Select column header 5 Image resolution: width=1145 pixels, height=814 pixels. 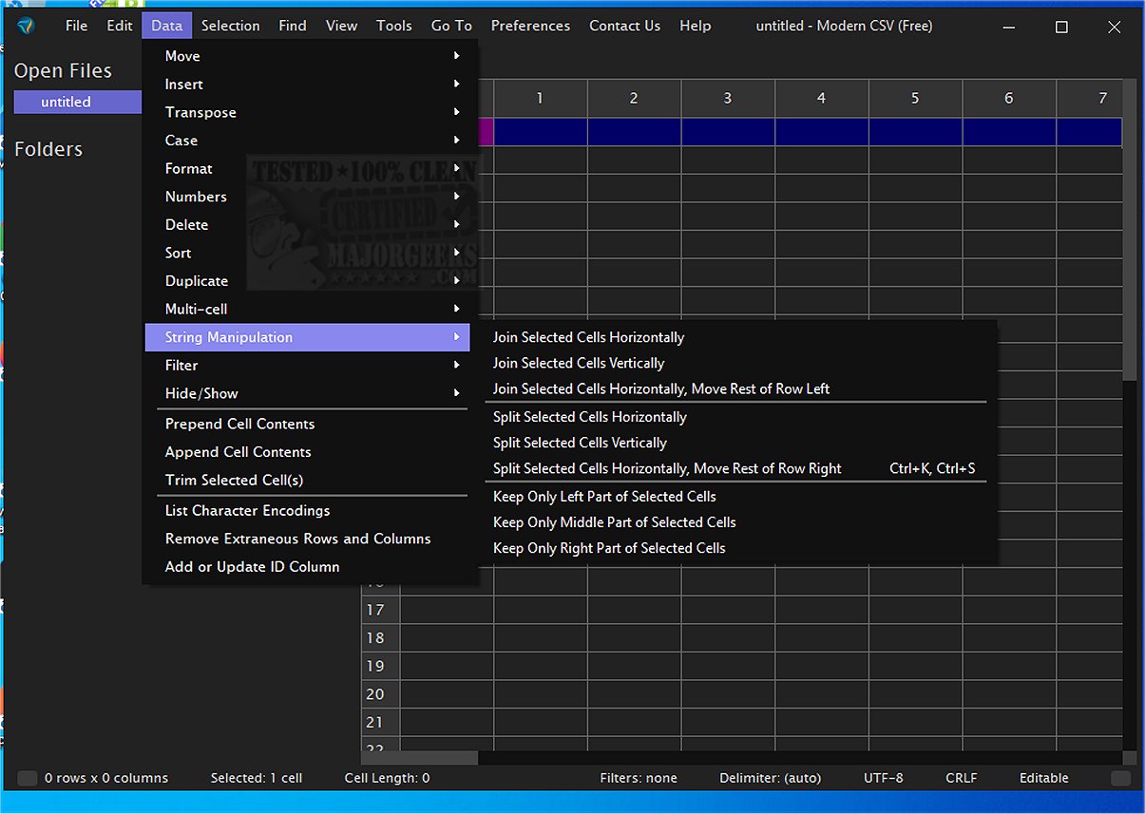tap(915, 98)
